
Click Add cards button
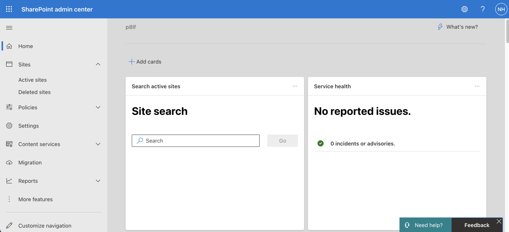[145, 62]
